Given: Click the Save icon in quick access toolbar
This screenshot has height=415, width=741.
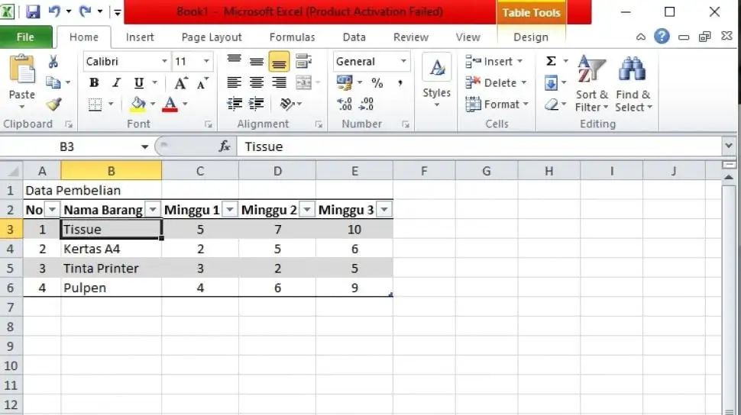Looking at the screenshot, I should tap(33, 11).
